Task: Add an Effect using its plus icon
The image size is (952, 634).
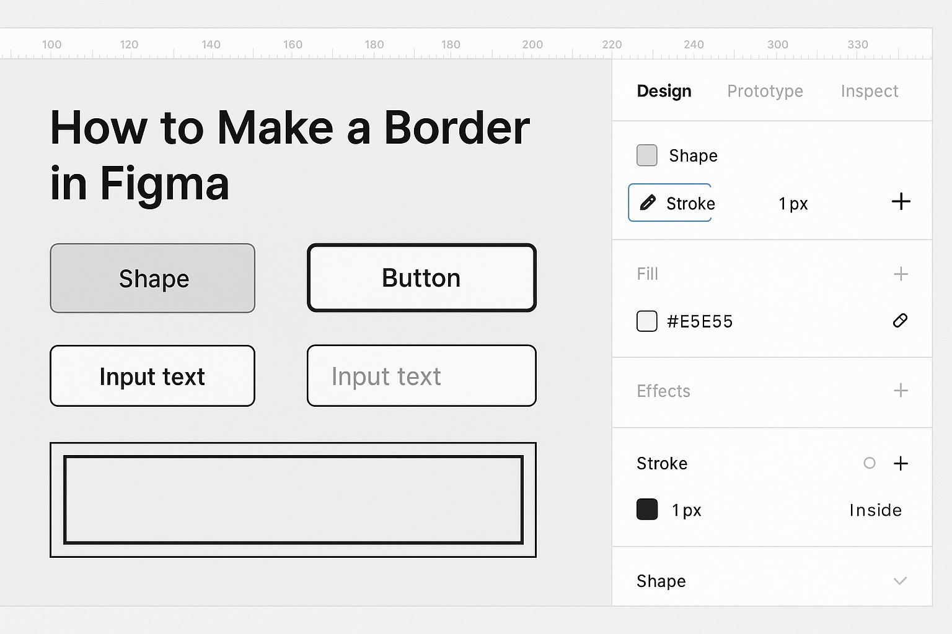Action: point(901,391)
